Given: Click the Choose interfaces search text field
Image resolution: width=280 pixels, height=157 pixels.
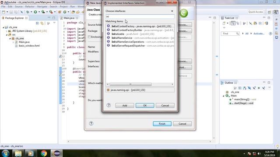Looking at the screenshot, I should [140, 17].
